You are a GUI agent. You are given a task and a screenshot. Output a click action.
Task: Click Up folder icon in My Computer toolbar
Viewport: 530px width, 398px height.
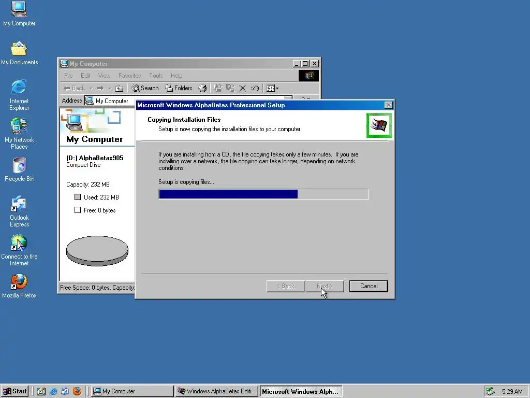[120, 88]
